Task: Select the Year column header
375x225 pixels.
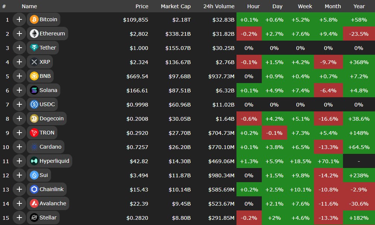Action: click(x=359, y=6)
